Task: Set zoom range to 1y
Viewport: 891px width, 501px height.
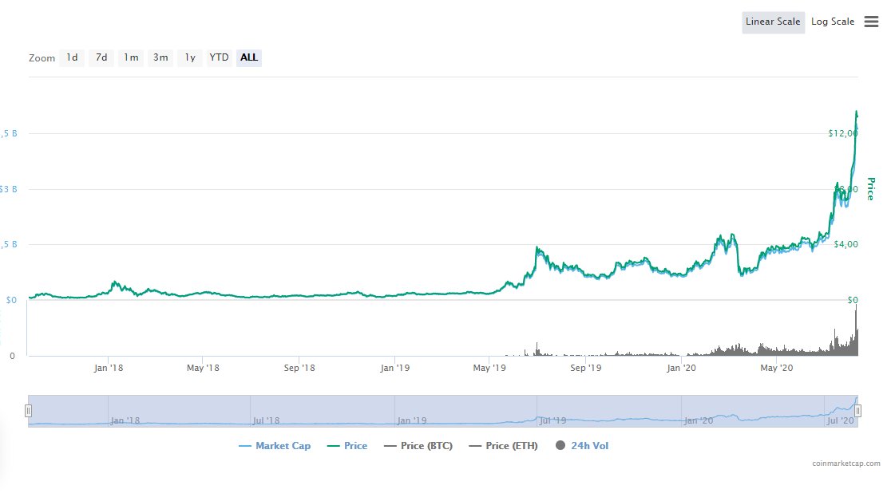Action: click(190, 57)
